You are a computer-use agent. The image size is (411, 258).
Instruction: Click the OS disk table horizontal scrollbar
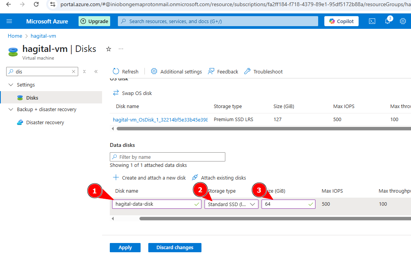263,128
